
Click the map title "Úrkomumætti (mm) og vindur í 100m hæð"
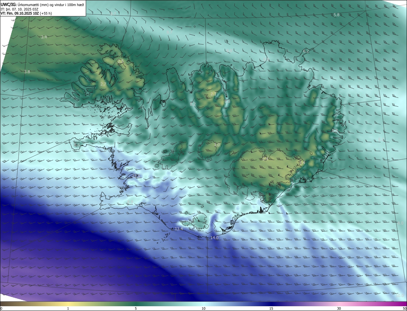[50, 4]
